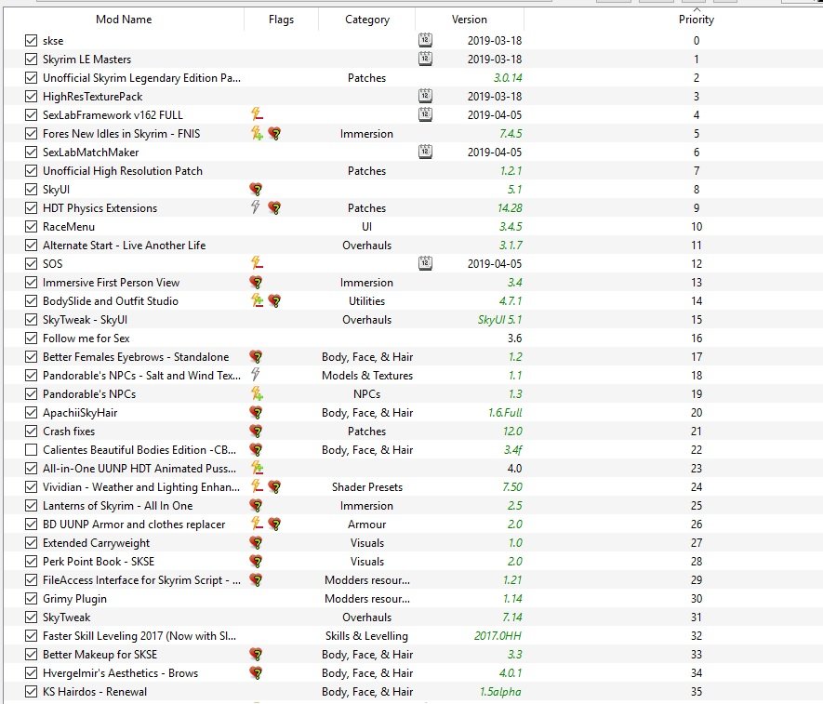Toggle the Grimy Plugin checkbox
The height and width of the screenshot is (704, 823).
point(31,599)
